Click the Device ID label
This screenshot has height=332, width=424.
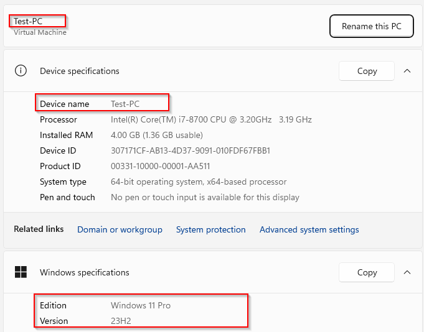58,150
